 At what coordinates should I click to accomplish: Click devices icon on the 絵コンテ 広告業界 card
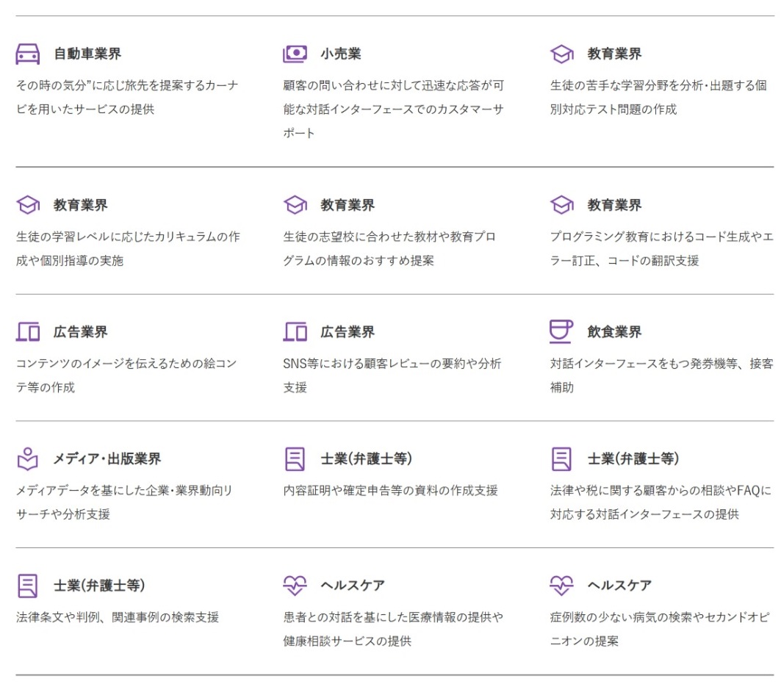point(28,332)
